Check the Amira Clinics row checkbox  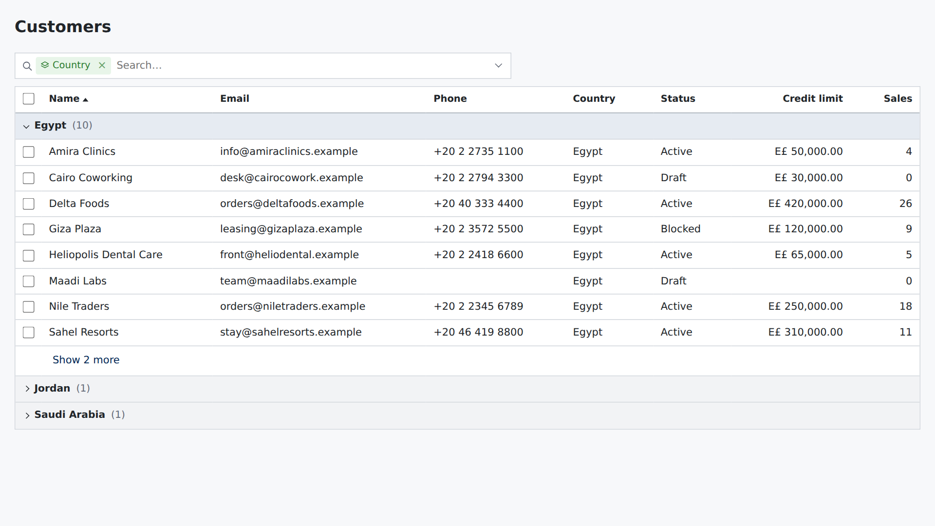pos(29,152)
